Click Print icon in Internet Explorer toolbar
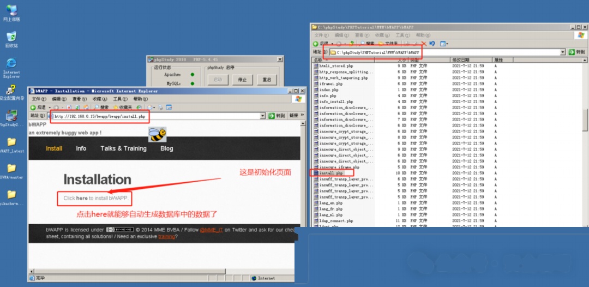The image size is (589, 287). [x=160, y=107]
